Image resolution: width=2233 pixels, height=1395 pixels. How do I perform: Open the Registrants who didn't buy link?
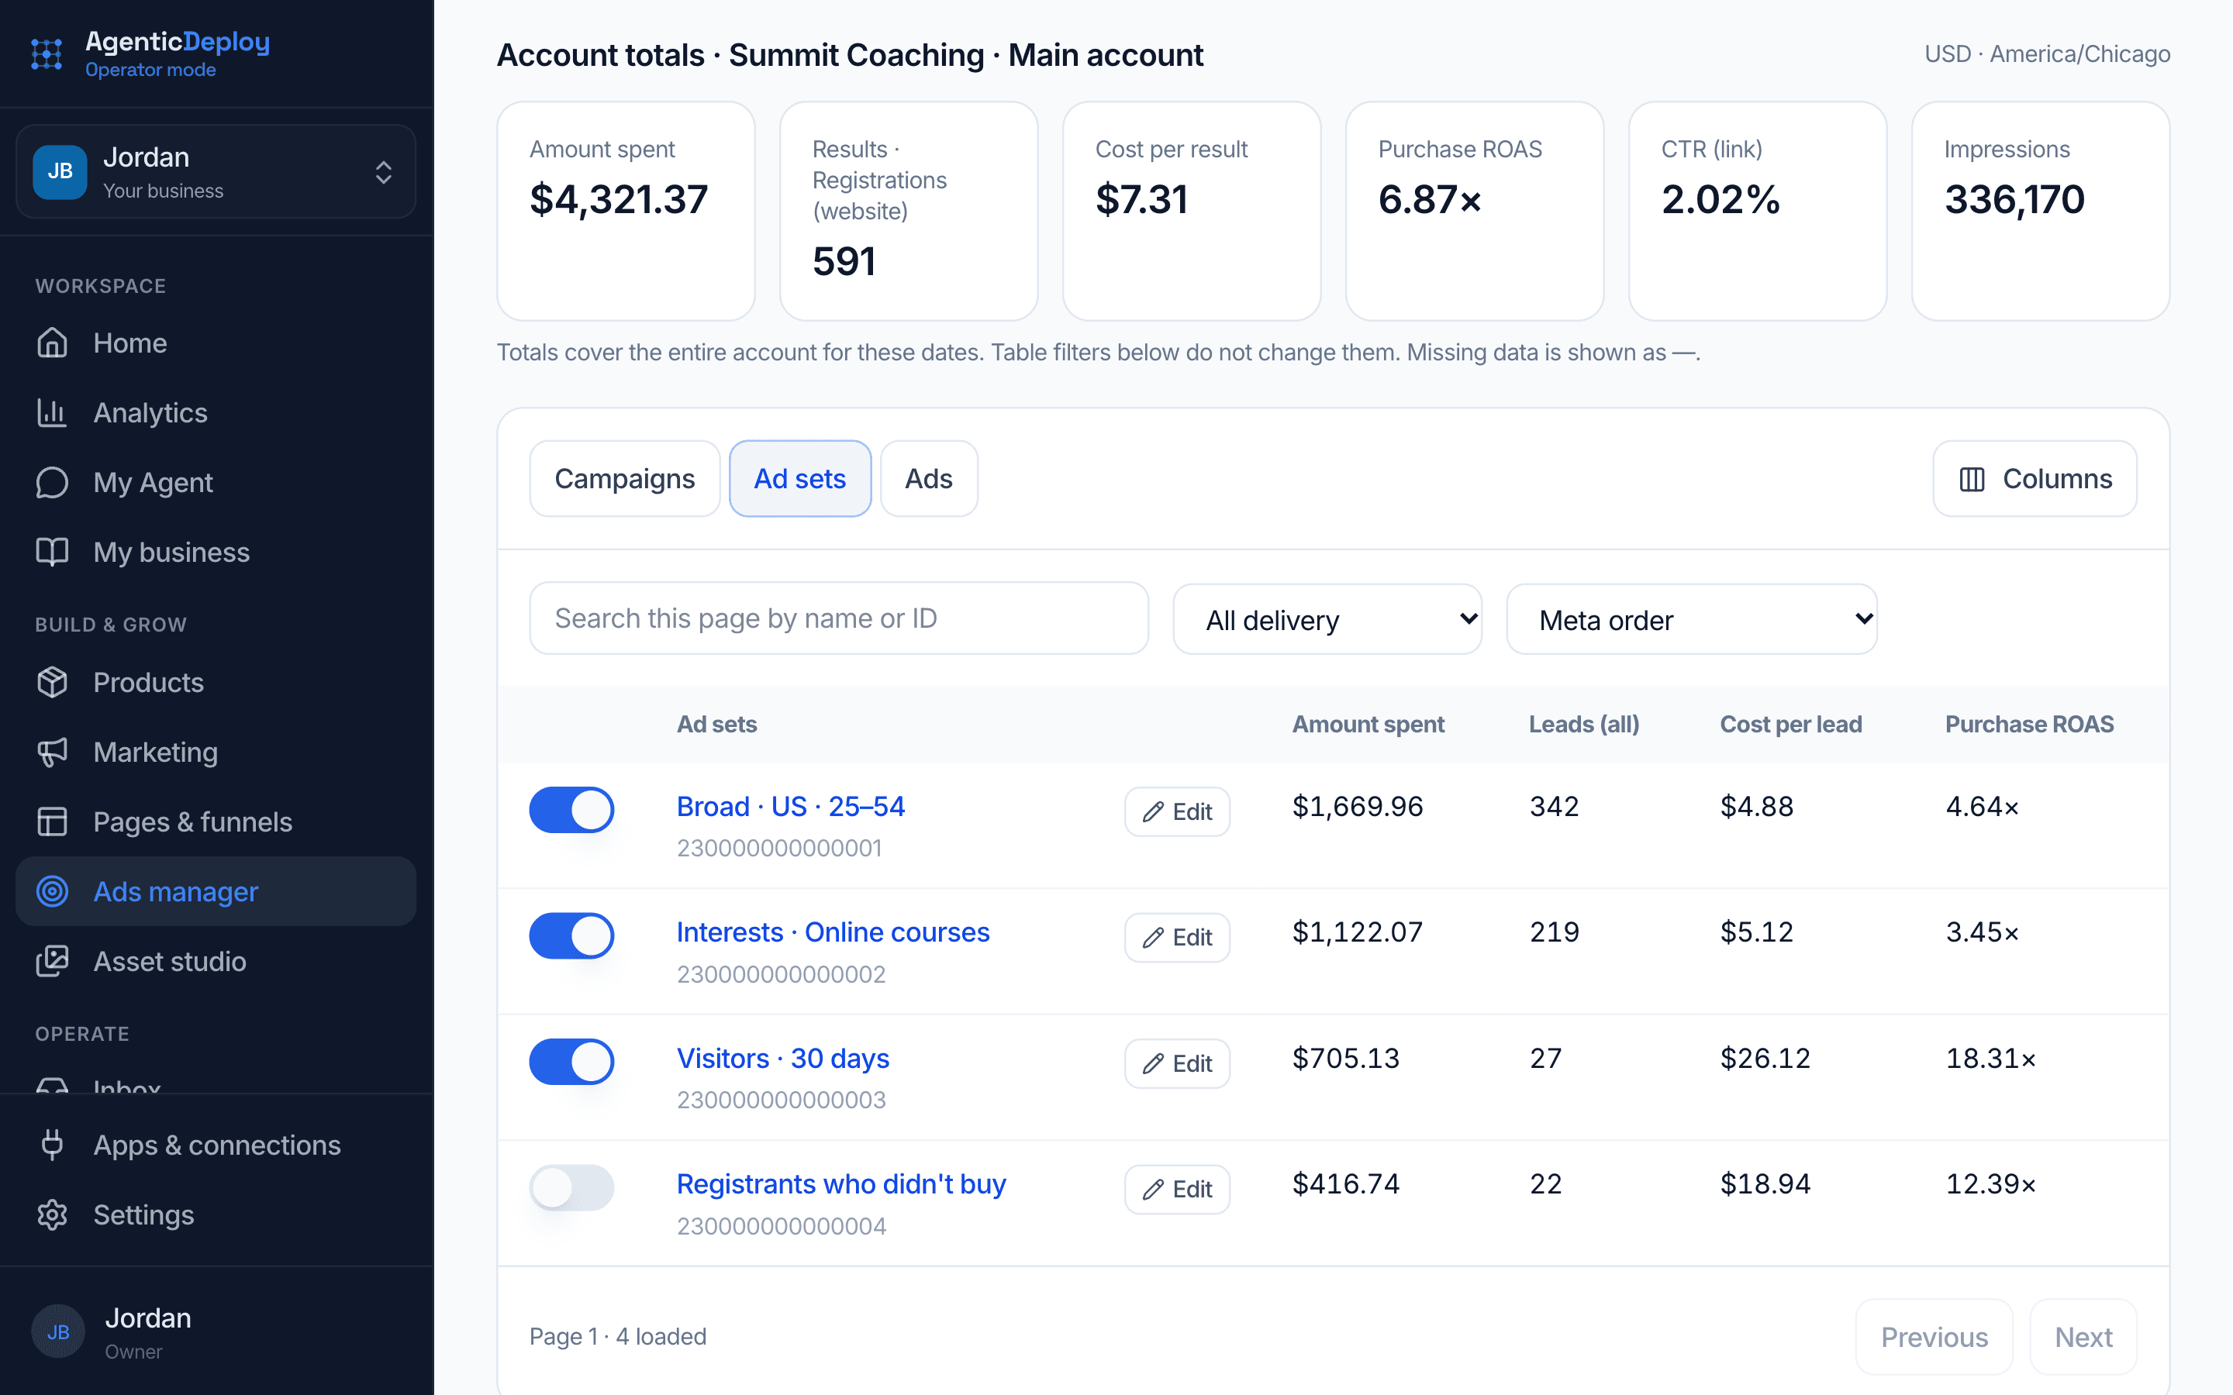(841, 1183)
